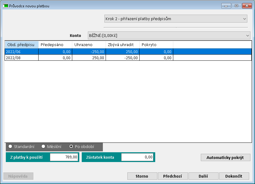
Task: Click the Předepsáno column header
Action: (55, 45)
